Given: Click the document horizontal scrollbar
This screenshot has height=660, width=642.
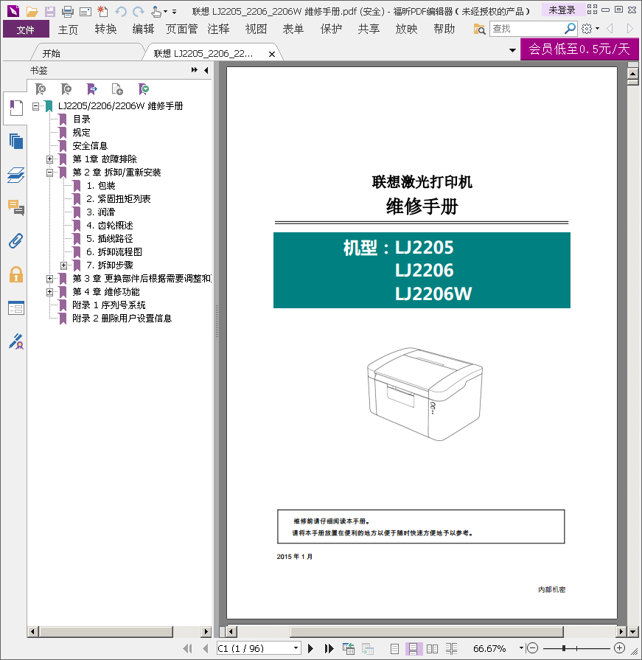Looking at the screenshot, I should click(427, 631).
